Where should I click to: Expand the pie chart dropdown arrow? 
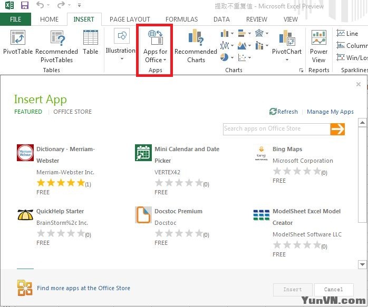232,57
